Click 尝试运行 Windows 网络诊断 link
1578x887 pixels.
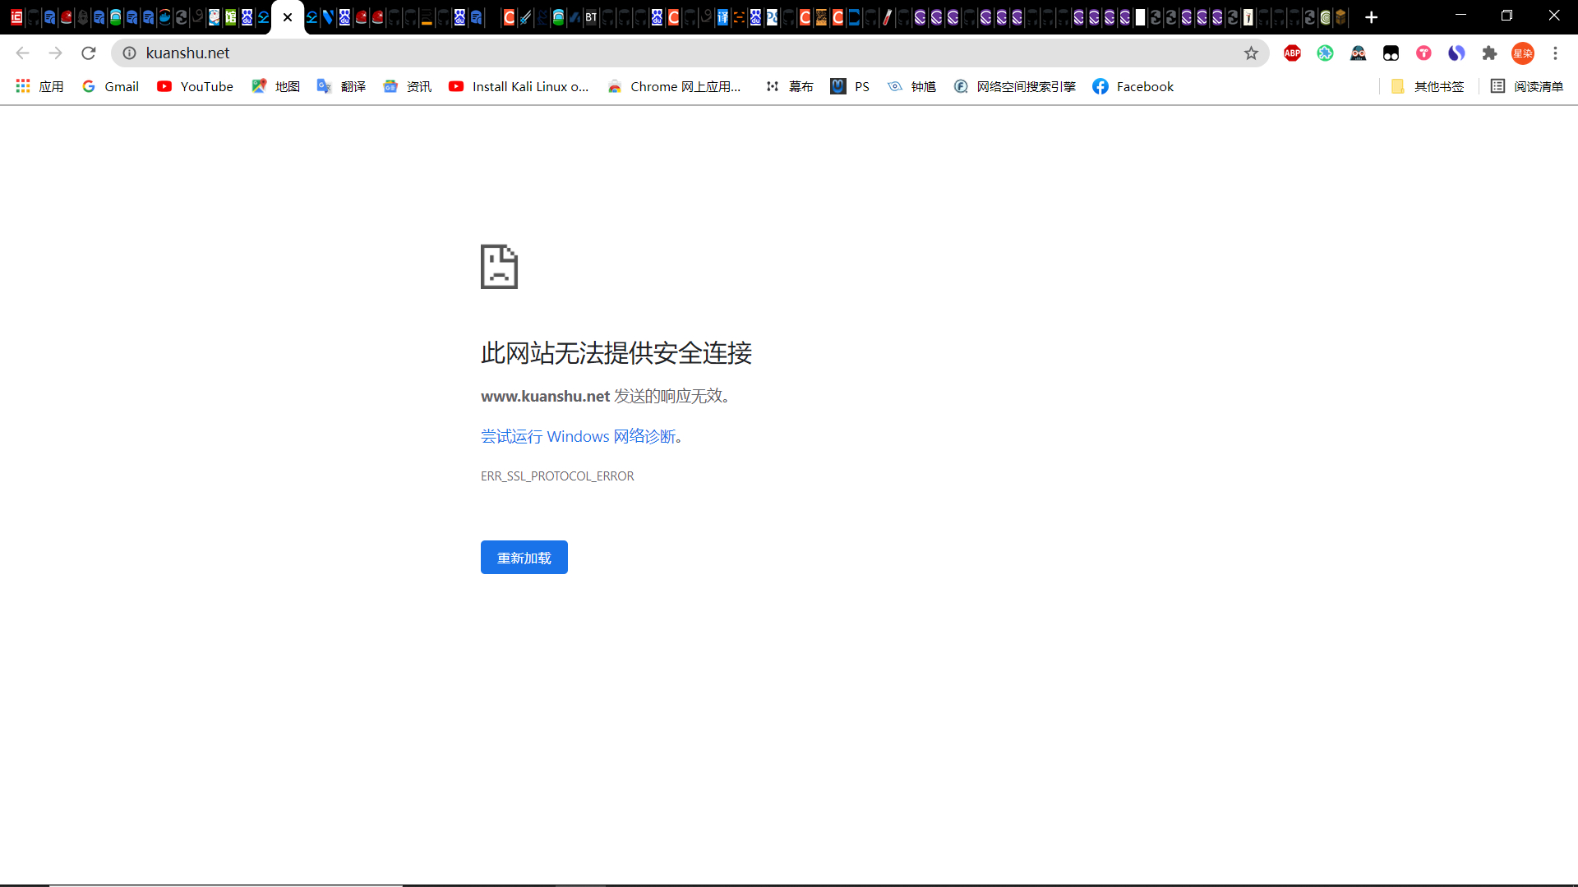(x=578, y=436)
